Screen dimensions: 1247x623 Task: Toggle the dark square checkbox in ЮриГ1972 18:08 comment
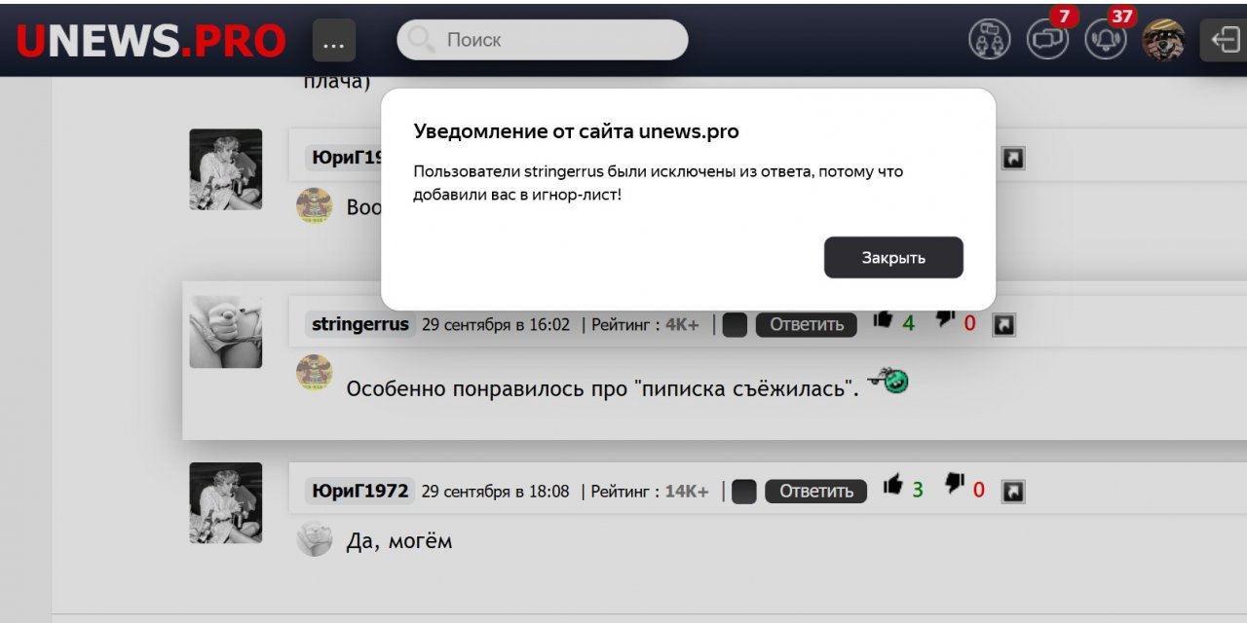click(744, 492)
